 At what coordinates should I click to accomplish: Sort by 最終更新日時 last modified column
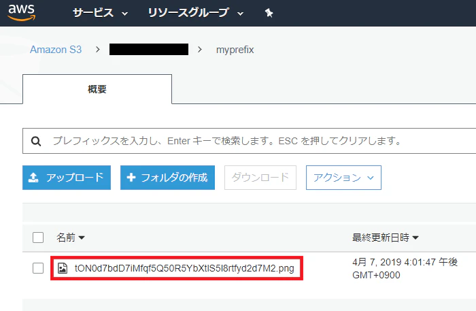click(x=386, y=238)
